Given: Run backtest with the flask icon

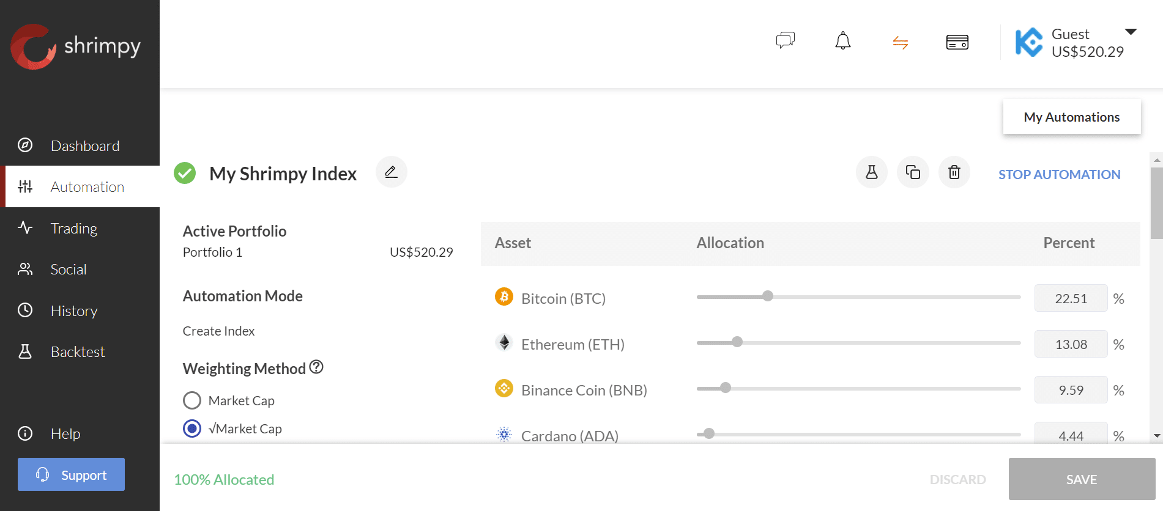Looking at the screenshot, I should (x=872, y=172).
